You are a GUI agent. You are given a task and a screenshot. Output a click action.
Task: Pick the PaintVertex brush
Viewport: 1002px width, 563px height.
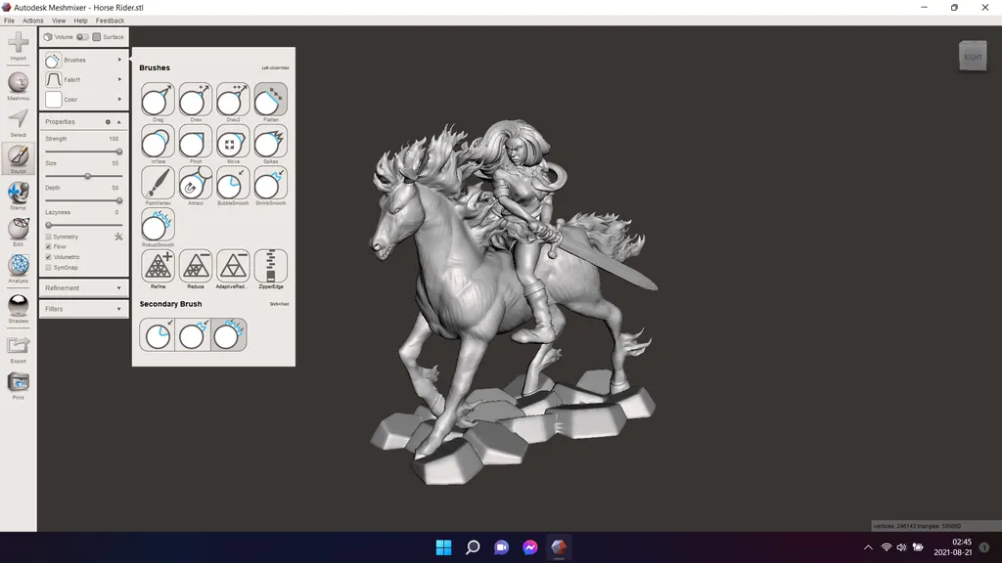coord(158,183)
